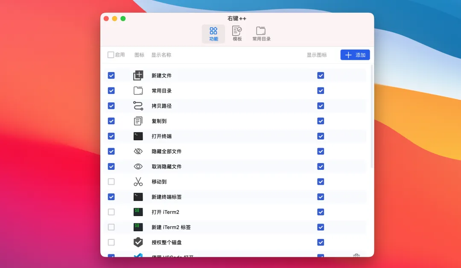Uncheck enable for 隐藏全部文件
The width and height of the screenshot is (461, 268).
(x=111, y=151)
